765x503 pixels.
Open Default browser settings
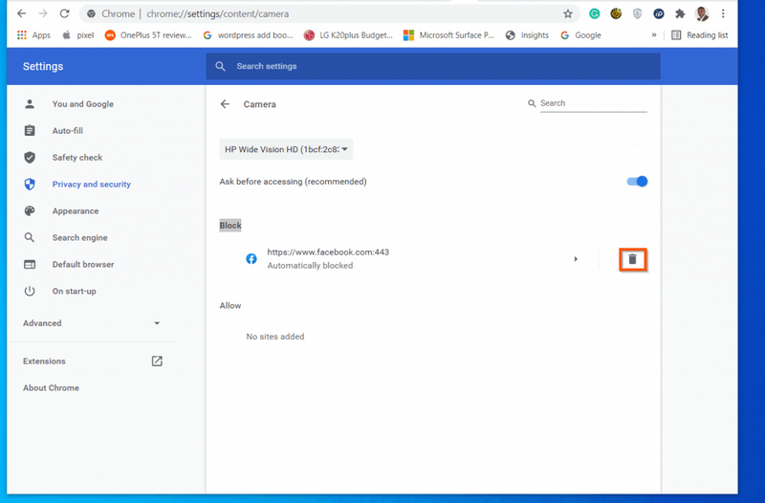coord(83,265)
